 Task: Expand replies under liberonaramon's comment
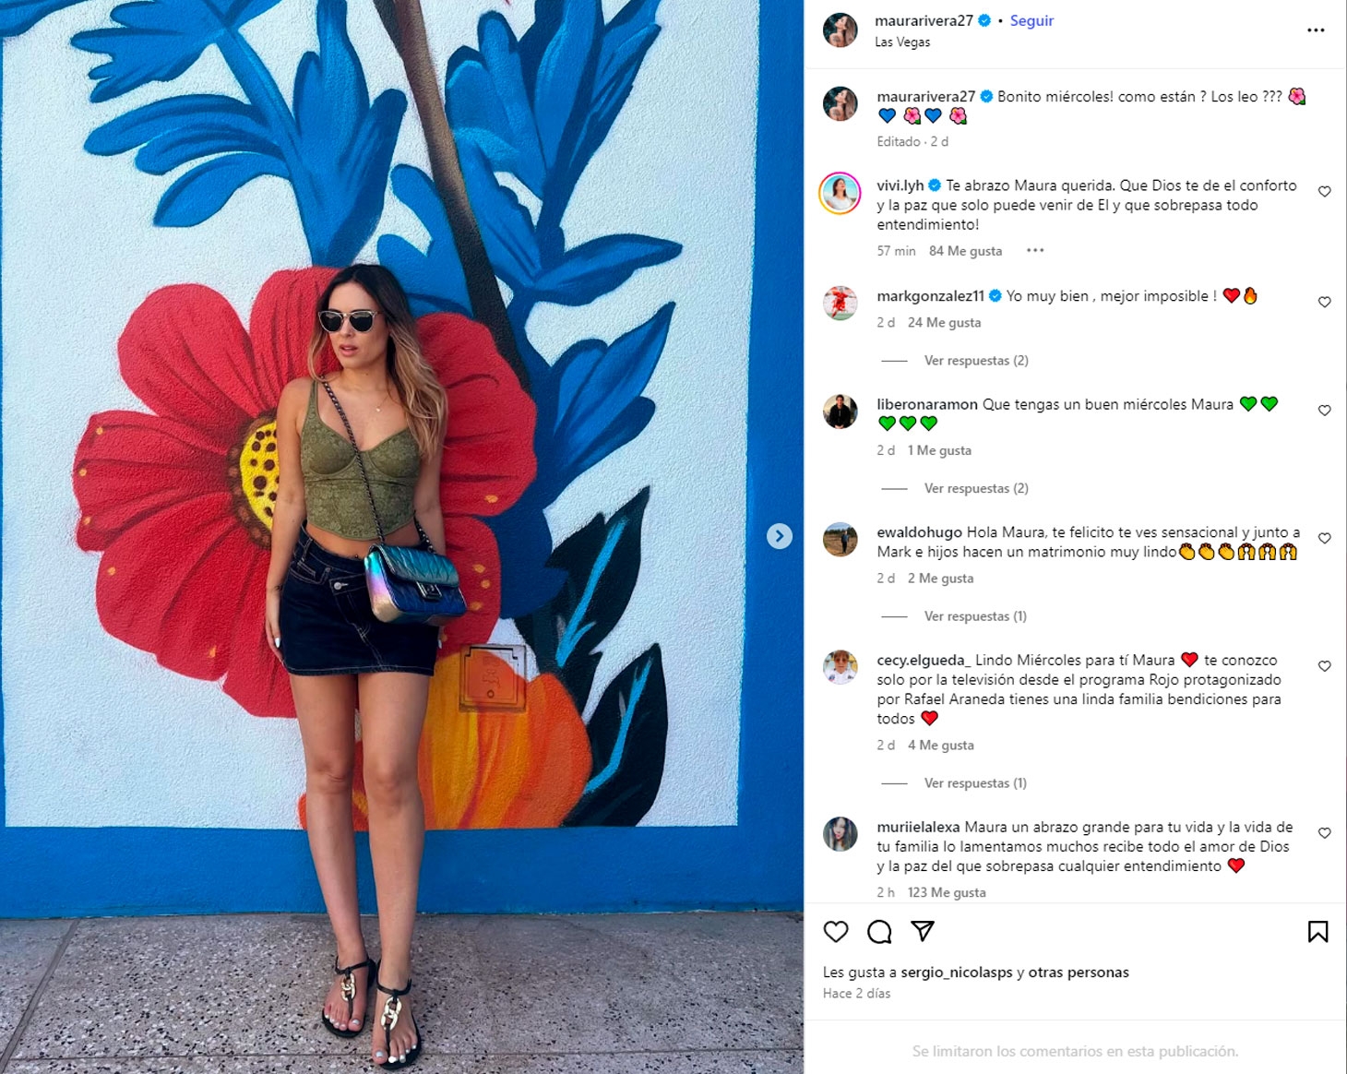976,488
